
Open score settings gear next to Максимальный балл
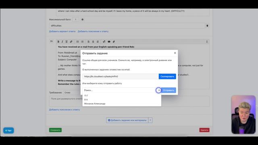click(x=82, y=20)
